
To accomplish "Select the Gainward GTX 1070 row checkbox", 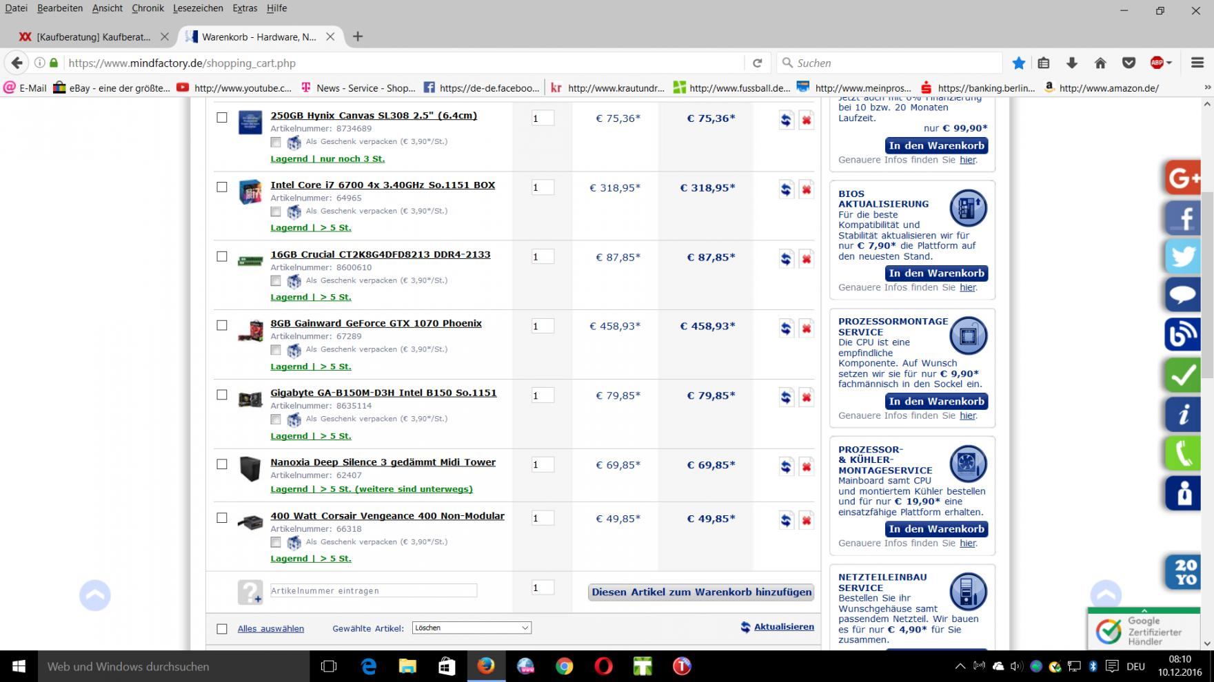I will pos(222,325).
